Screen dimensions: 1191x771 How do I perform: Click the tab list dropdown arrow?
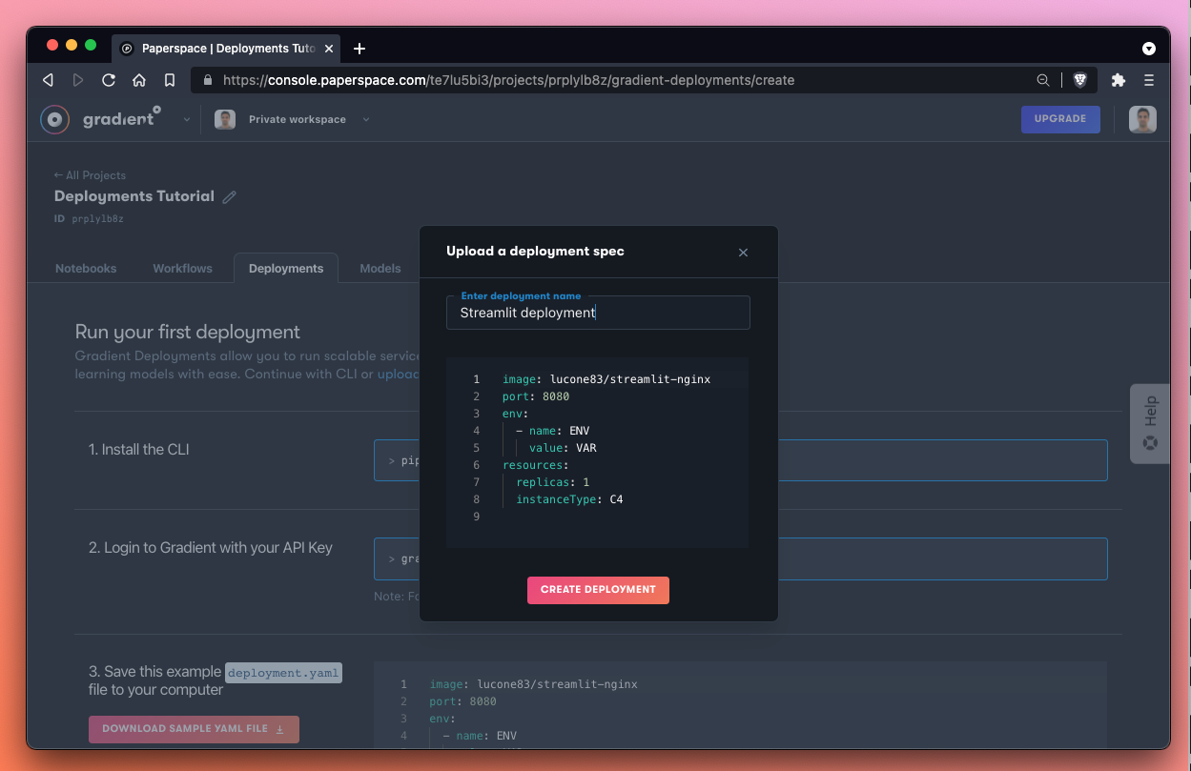pyautogui.click(x=1149, y=49)
